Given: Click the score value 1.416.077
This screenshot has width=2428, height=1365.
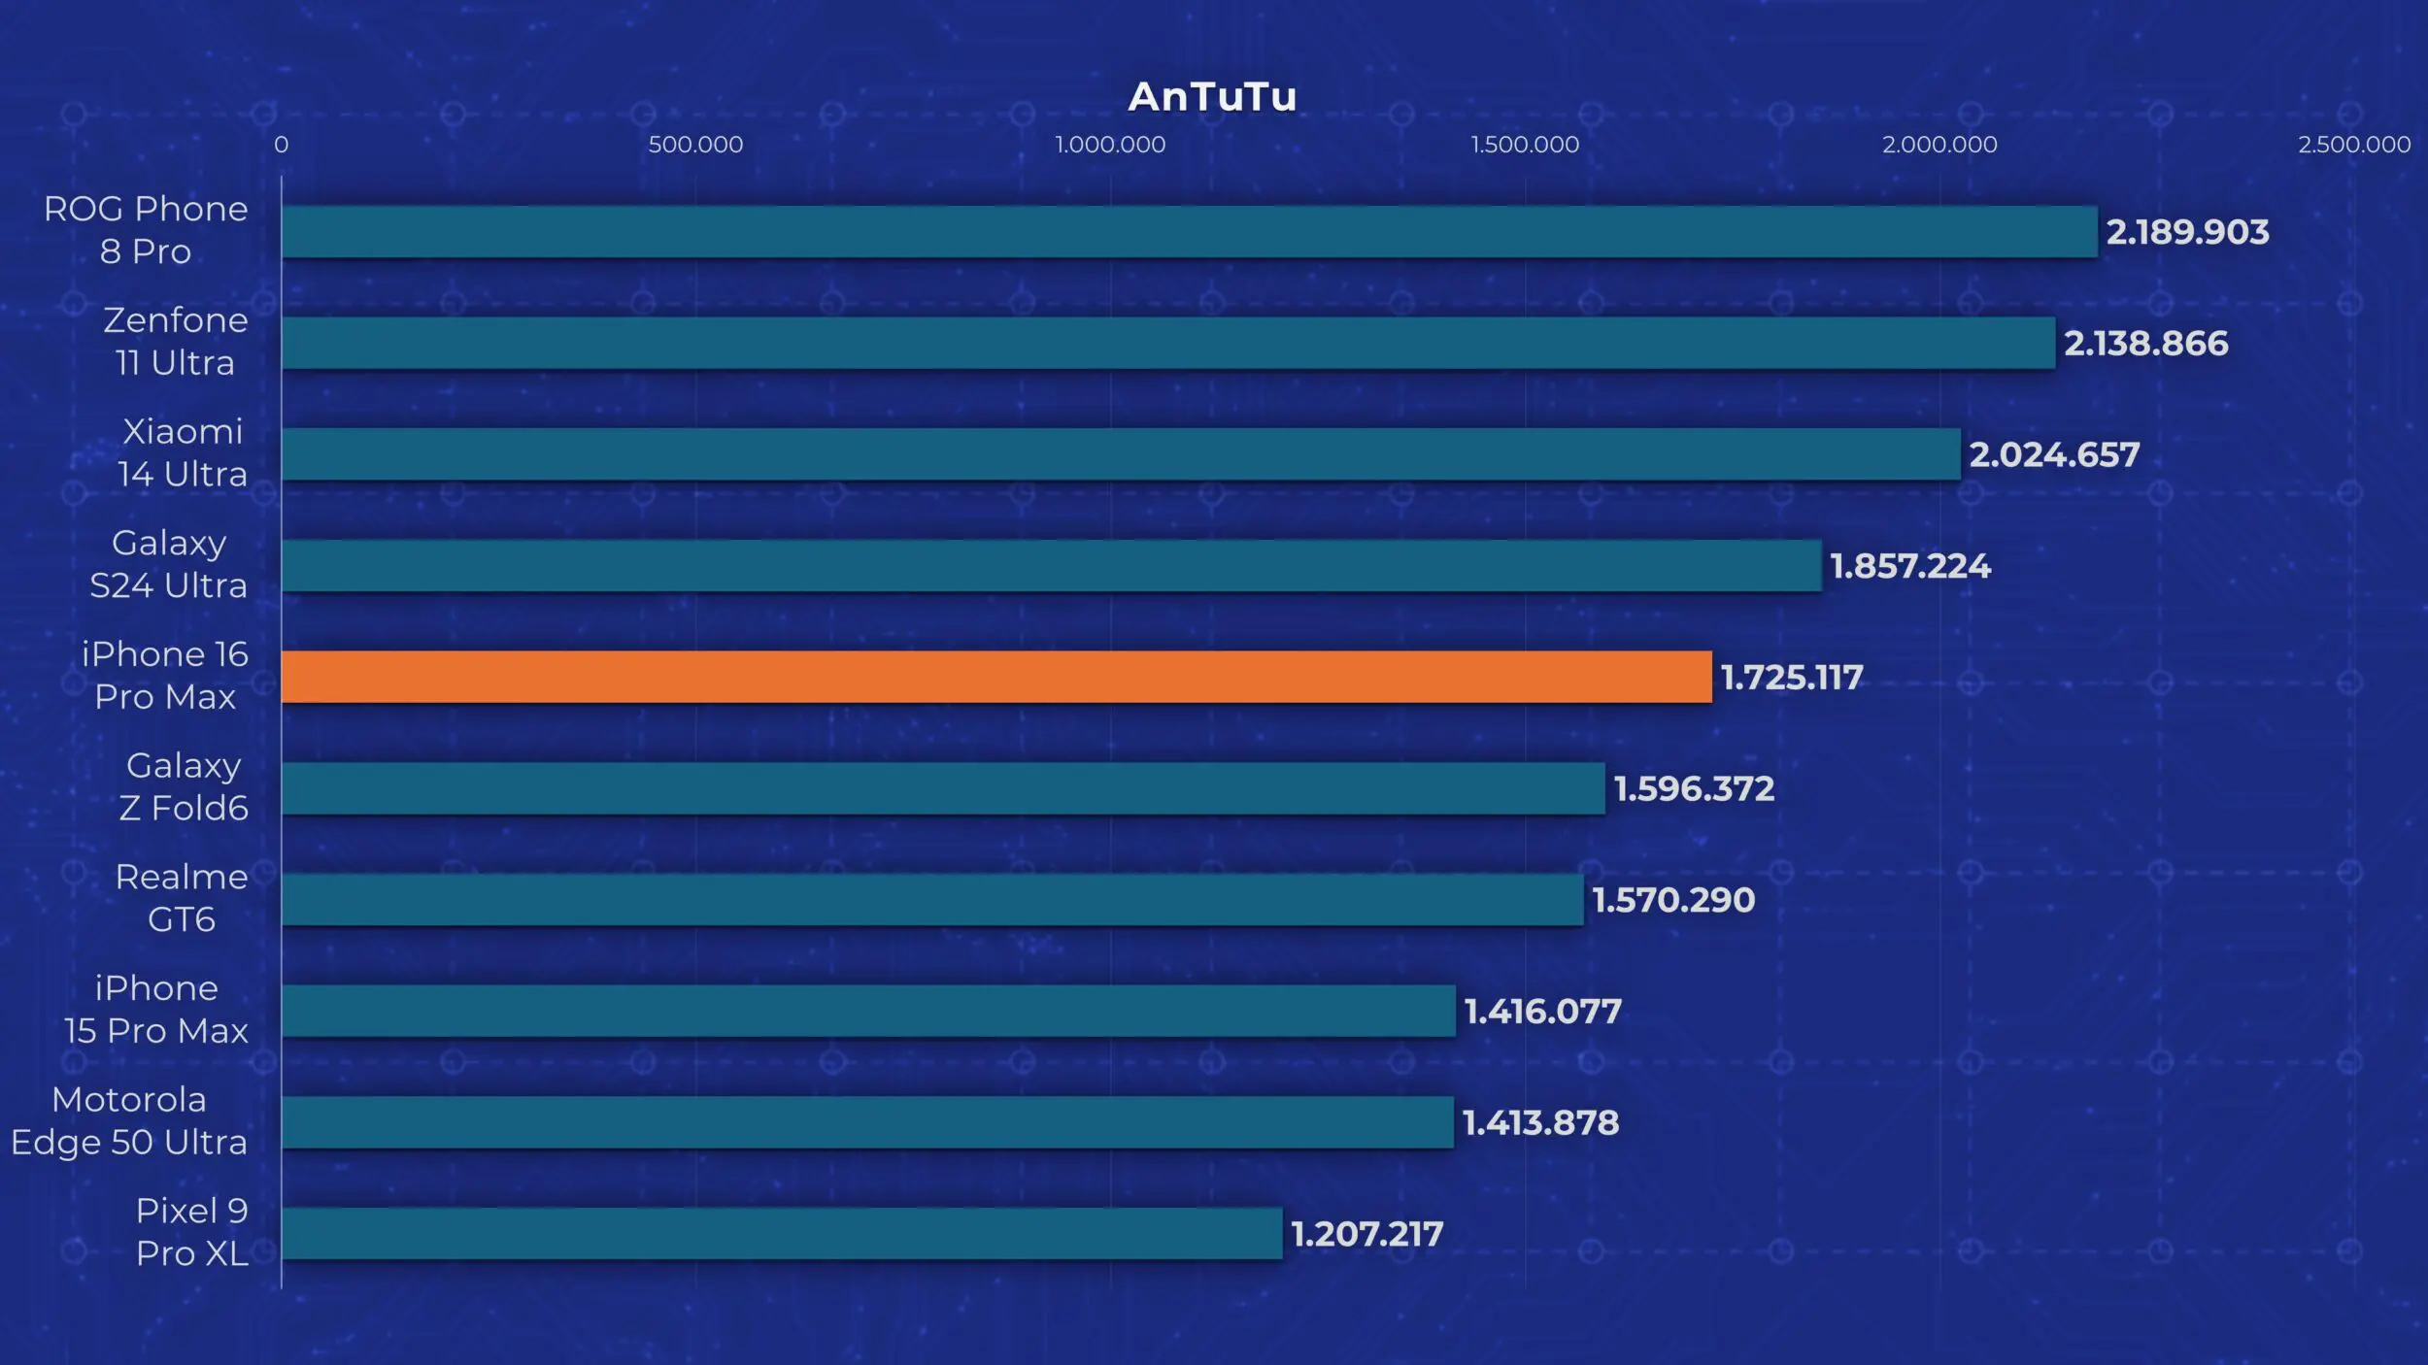Looking at the screenshot, I should pos(1543,1012).
